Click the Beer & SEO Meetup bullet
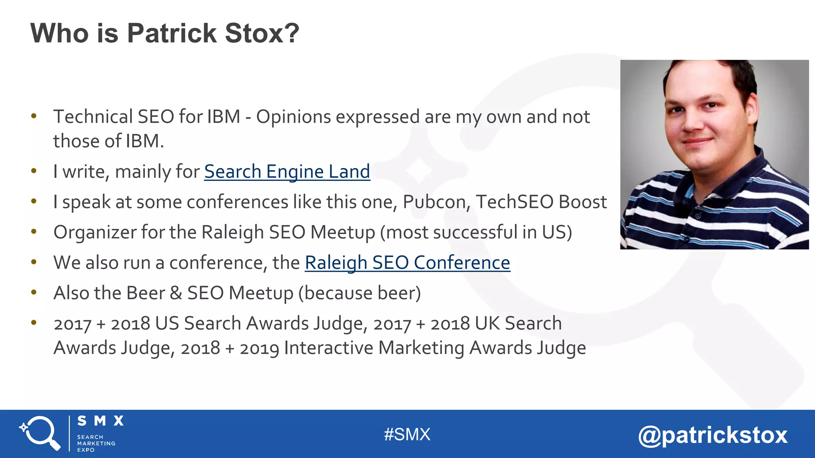The width and height of the screenshot is (815, 458). click(237, 293)
